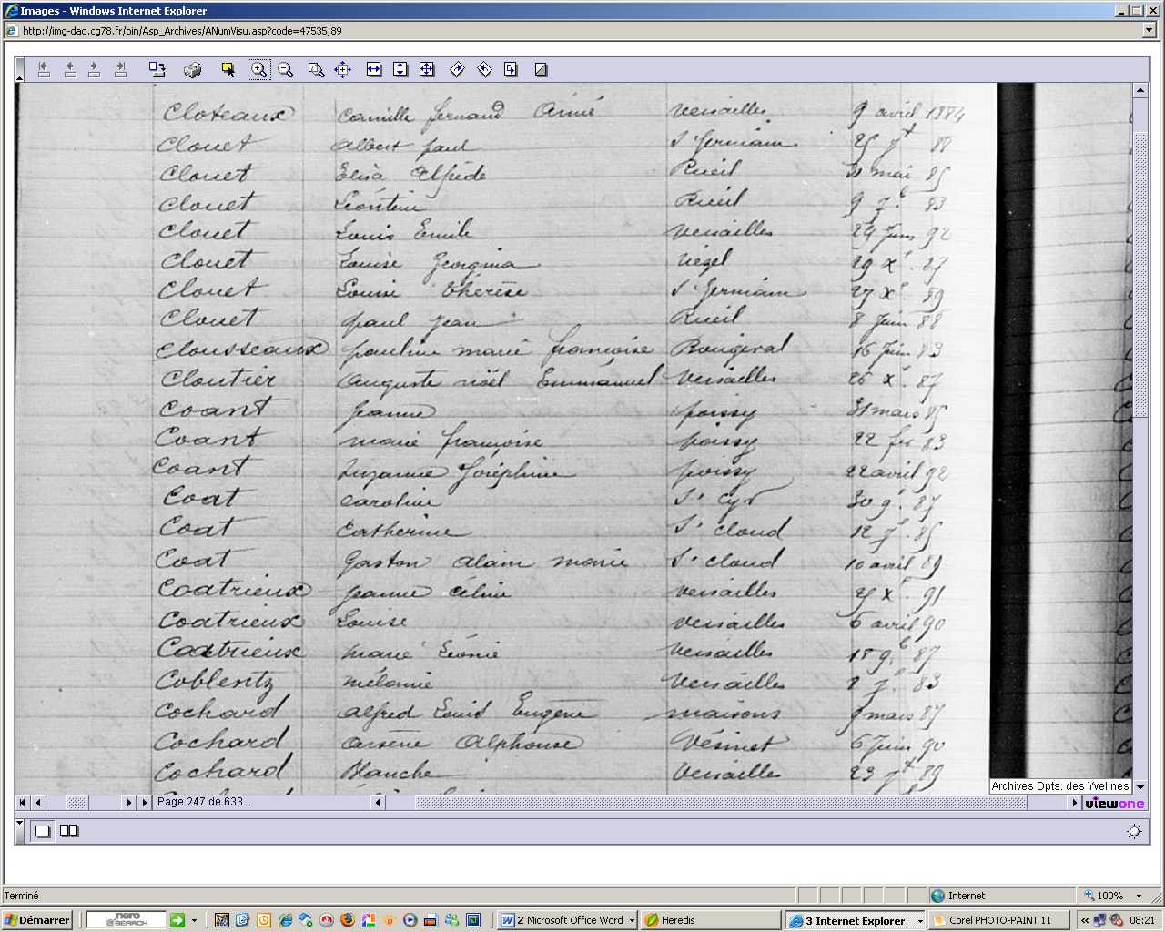Fit the image to window height

click(400, 69)
